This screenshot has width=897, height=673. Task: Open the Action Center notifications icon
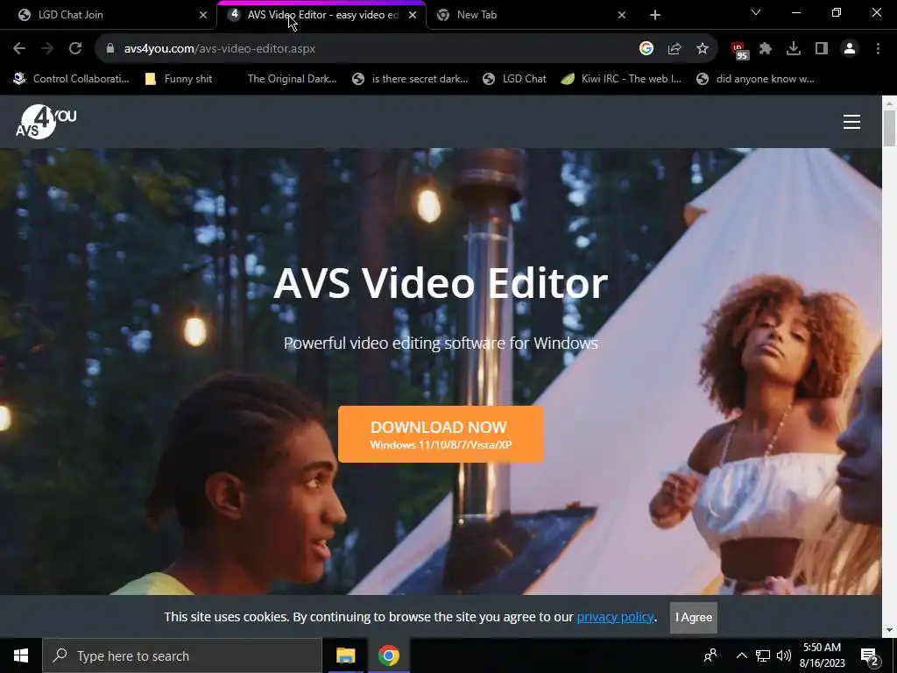[x=870, y=655]
